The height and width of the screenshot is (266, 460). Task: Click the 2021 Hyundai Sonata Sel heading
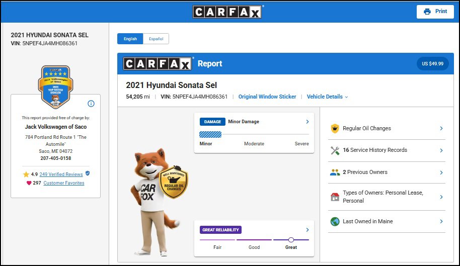tap(171, 85)
